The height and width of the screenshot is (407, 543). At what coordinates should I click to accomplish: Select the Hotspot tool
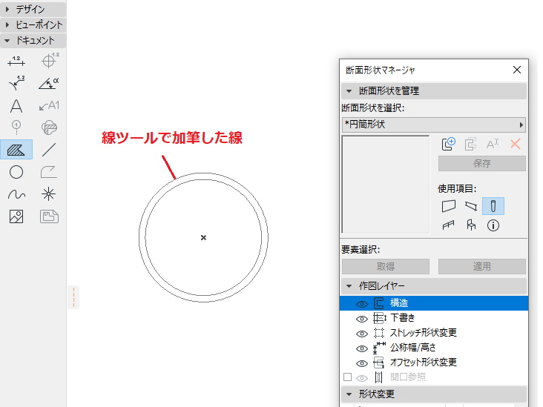coord(49,194)
